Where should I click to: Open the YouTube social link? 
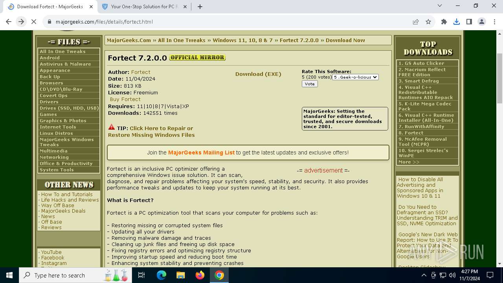(x=51, y=252)
